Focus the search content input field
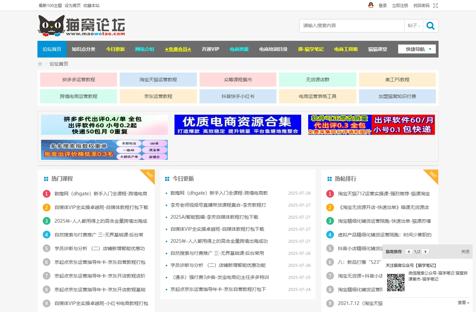Viewport: 476px width, 312px height. tap(352, 26)
